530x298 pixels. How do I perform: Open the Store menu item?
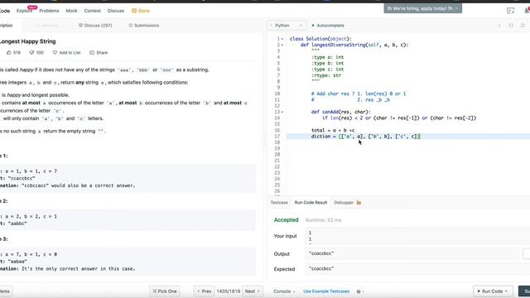(x=140, y=11)
